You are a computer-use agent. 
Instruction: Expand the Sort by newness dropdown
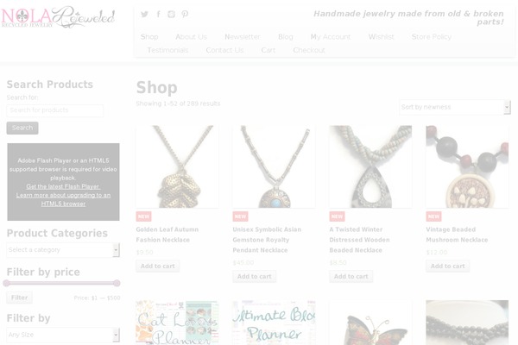click(x=455, y=107)
